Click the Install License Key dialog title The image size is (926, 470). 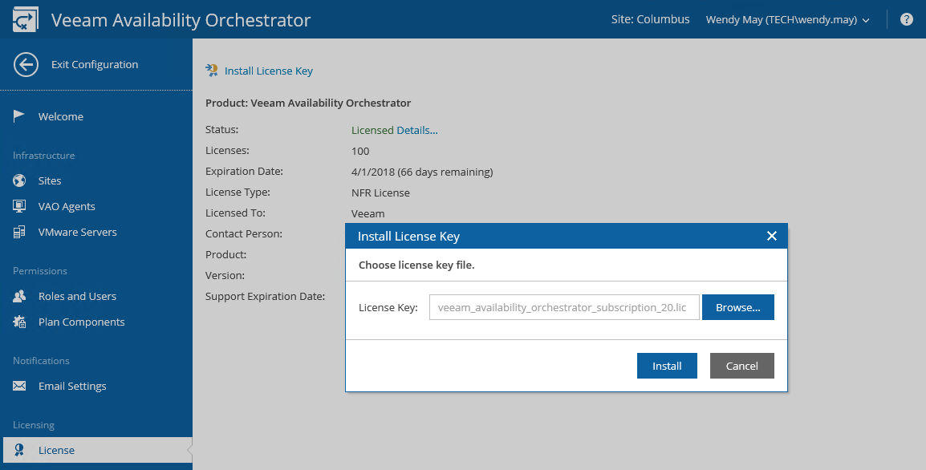point(408,237)
